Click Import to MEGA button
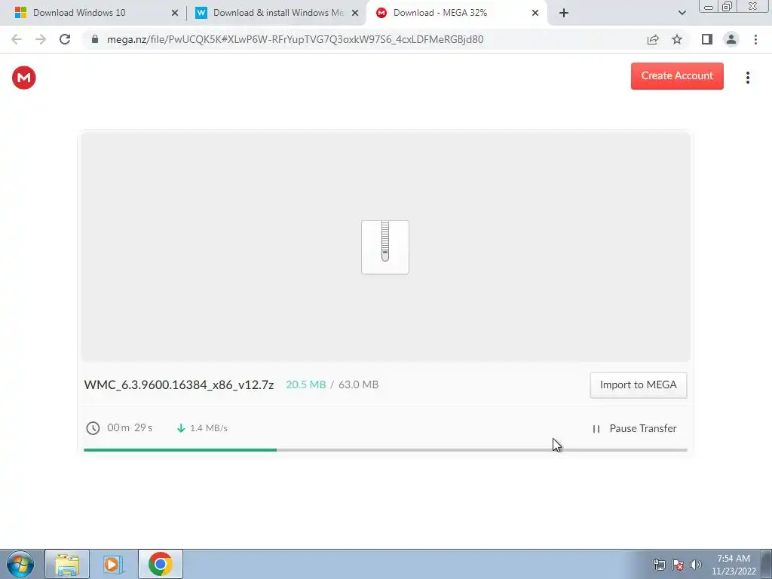772x579 pixels. coord(638,385)
